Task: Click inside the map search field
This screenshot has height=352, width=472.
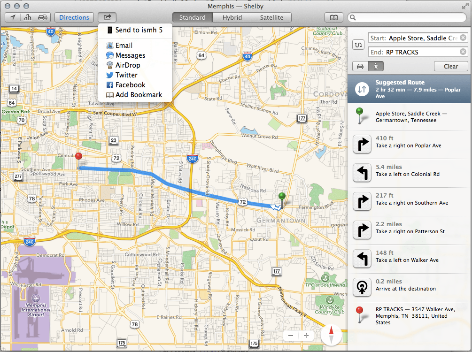Action: coord(406,17)
